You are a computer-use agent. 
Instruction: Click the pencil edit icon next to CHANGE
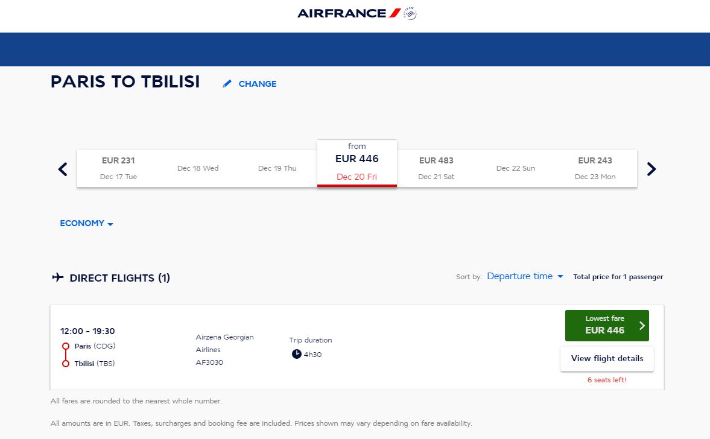[227, 83]
